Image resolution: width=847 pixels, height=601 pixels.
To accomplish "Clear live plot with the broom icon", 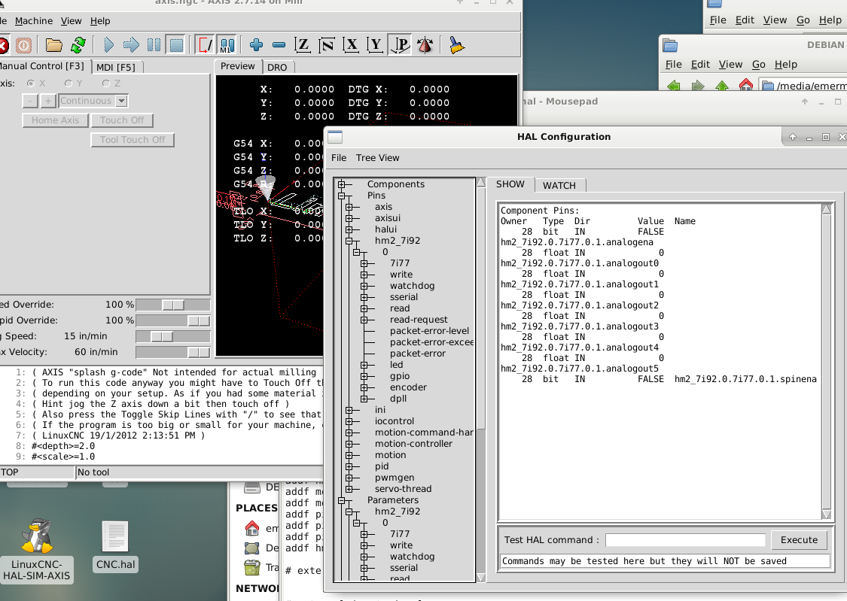I will click(x=456, y=45).
